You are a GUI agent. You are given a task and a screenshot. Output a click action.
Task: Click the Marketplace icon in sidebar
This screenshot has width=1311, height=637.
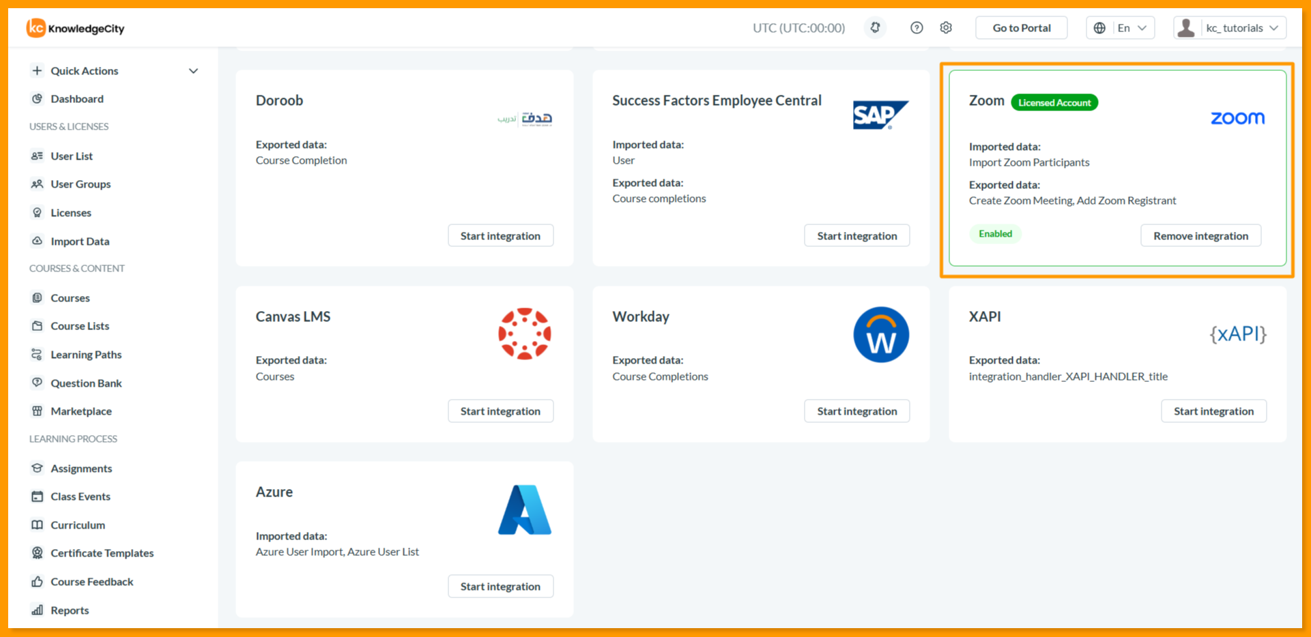(x=38, y=411)
